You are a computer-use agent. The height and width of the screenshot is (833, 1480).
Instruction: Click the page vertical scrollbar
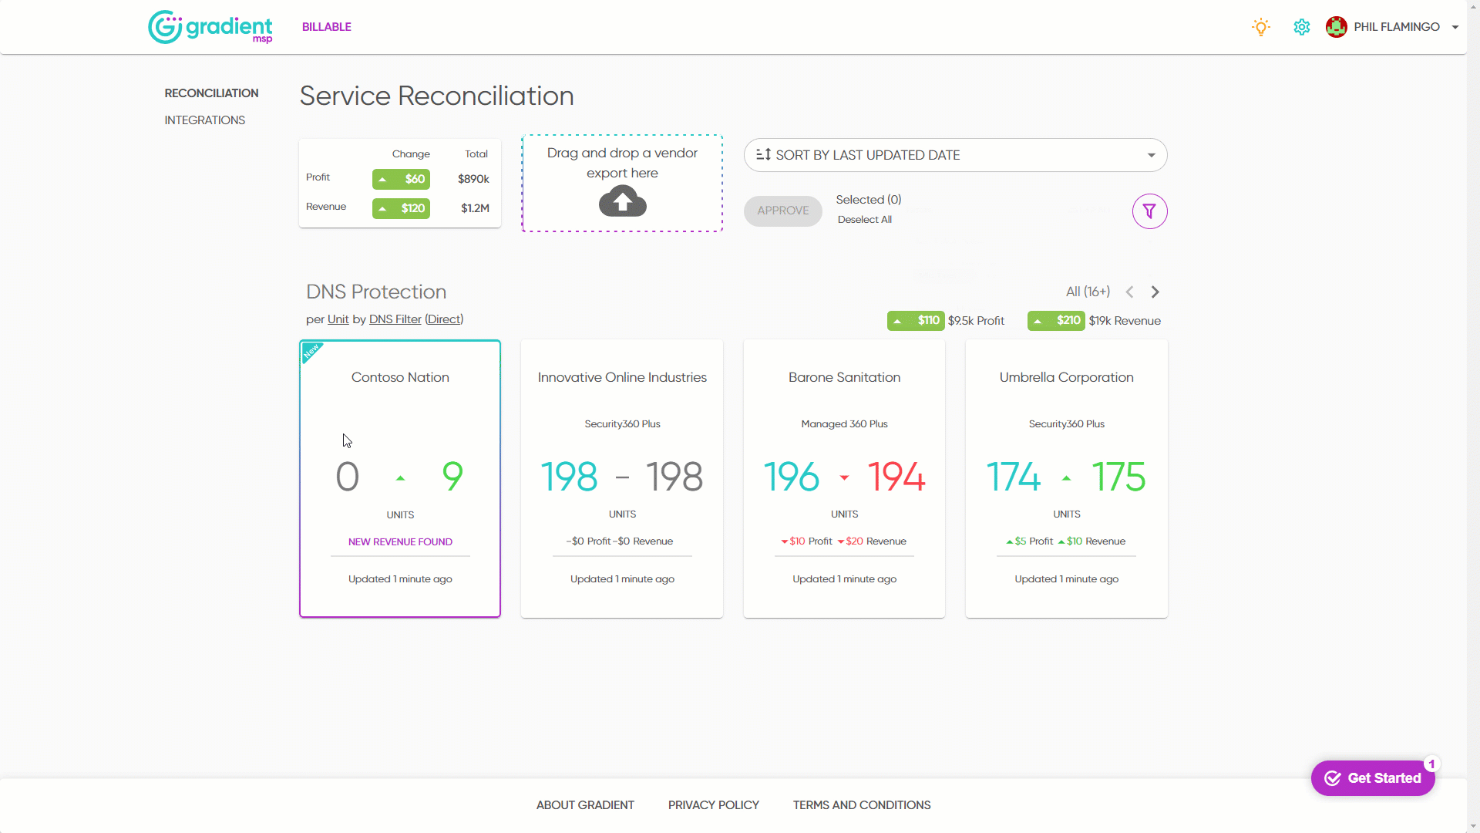[x=1473, y=416]
